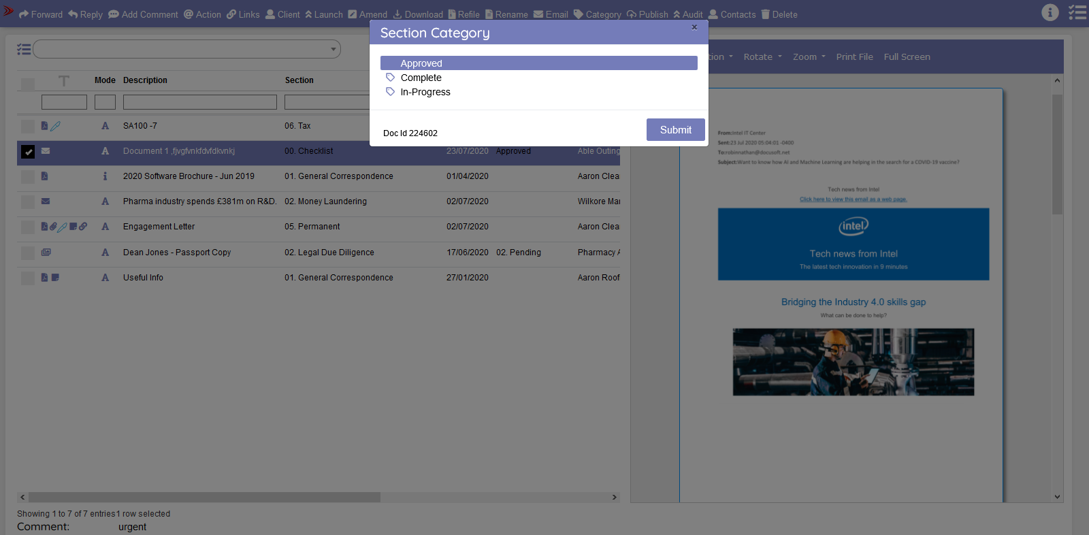
Task: Tick the Useful Info row checkbox
Action: pyautogui.click(x=28, y=278)
